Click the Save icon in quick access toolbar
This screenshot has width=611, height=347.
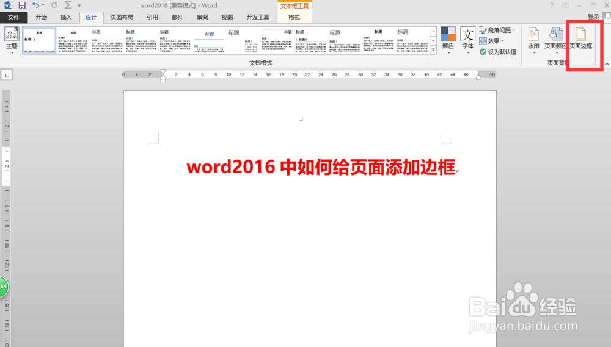[22, 5]
